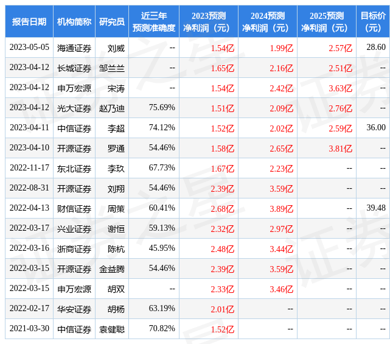
Task: Click researcher name 刘翔
Action: [116, 189]
